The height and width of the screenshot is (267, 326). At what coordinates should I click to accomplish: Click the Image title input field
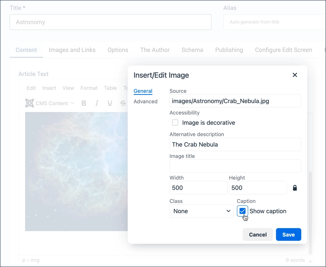click(235, 166)
